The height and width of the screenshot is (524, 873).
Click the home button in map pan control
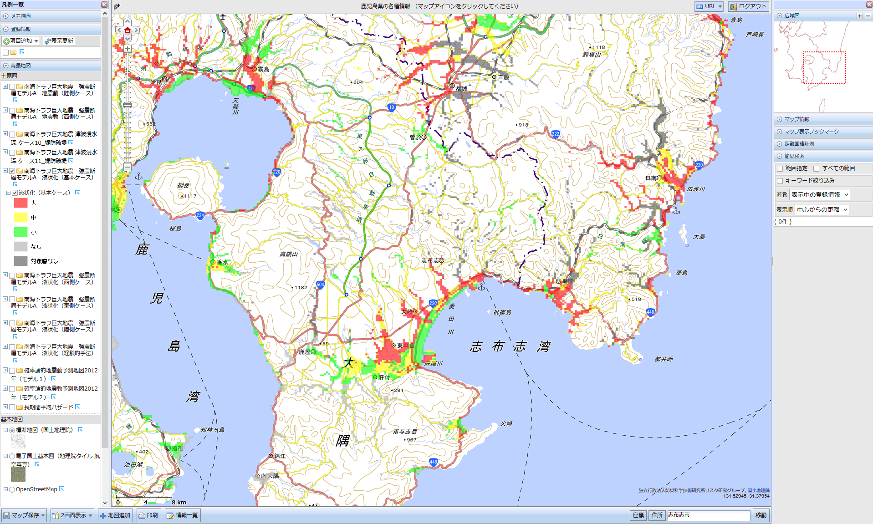[128, 31]
